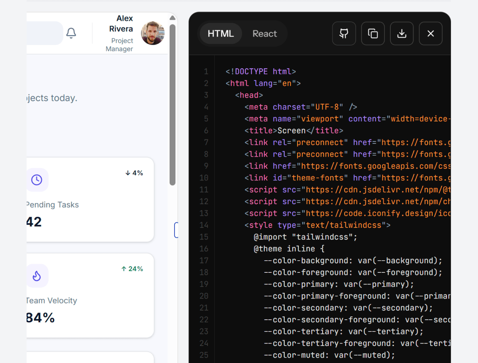Click the 4% decrease indicator
This screenshot has width=478, height=363.
click(134, 173)
